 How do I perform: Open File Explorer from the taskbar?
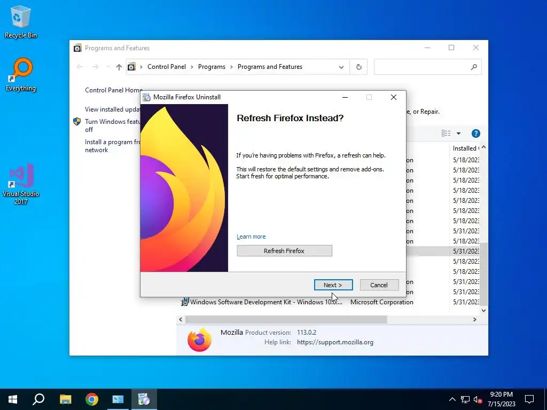pos(65,399)
